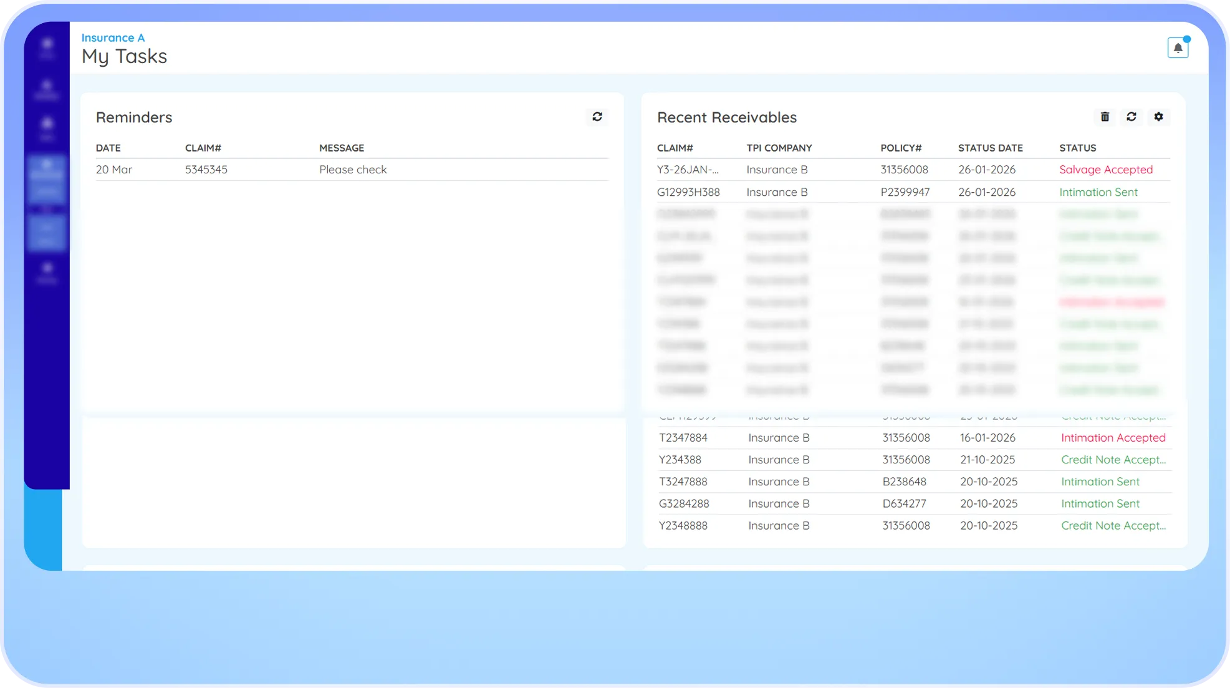The width and height of the screenshot is (1230, 688).
Task: Select status date 21-10-2025
Action: 987,460
